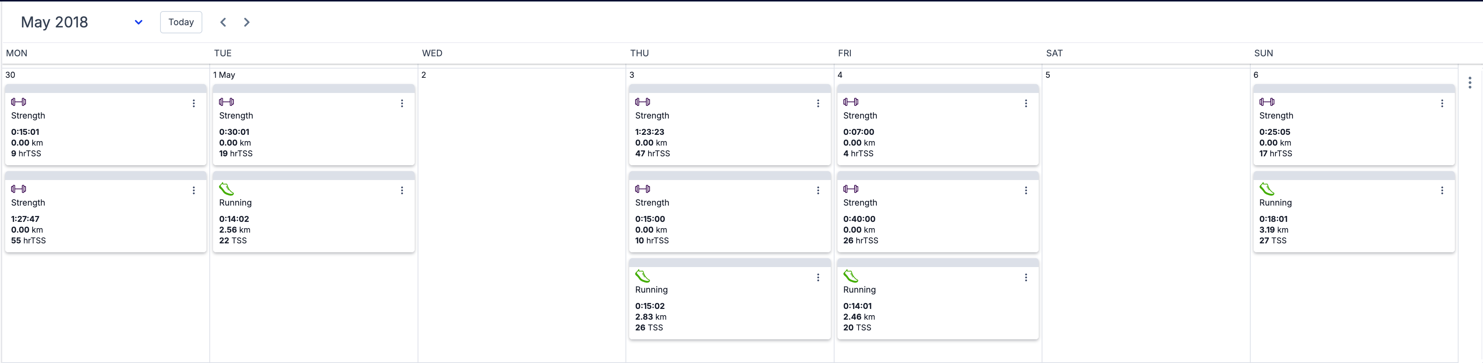The height and width of the screenshot is (363, 1483).
Task: Open options menu for Monday's 0:15:01 Strength workout
Action: tap(194, 104)
